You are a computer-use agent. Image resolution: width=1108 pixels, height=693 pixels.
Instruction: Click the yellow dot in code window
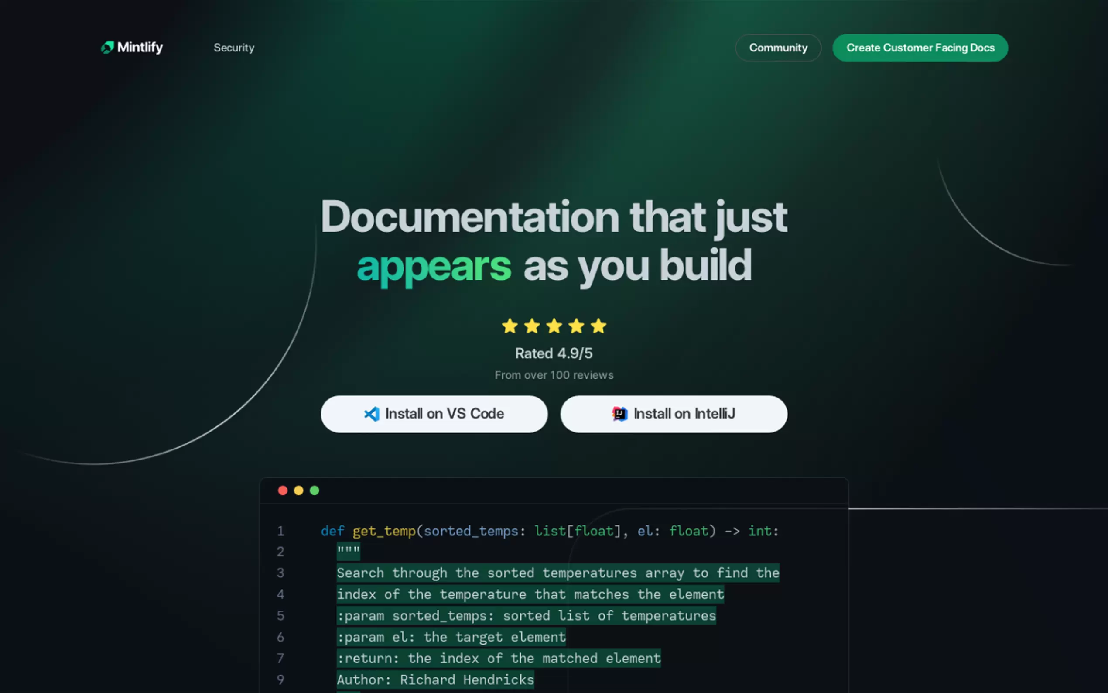tap(299, 491)
